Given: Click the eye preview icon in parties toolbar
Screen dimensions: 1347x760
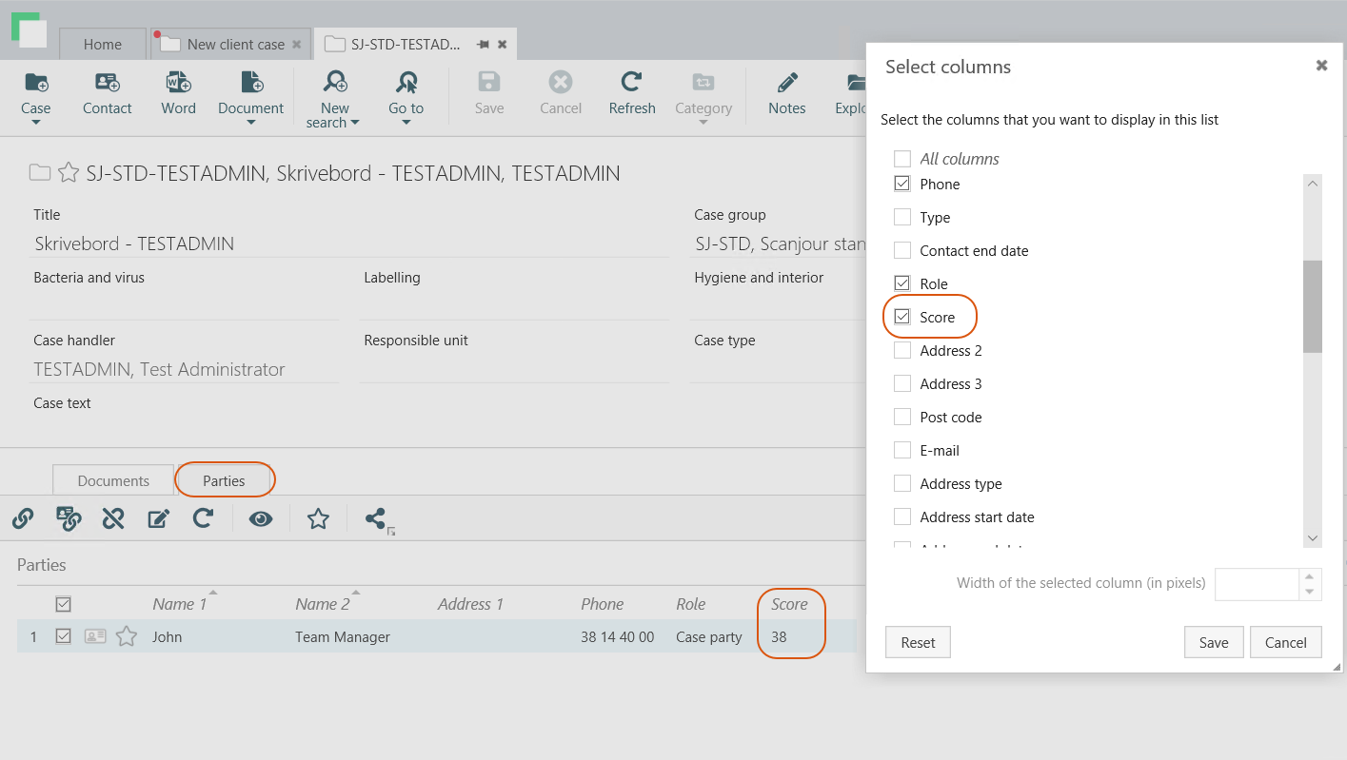Looking at the screenshot, I should (x=261, y=518).
